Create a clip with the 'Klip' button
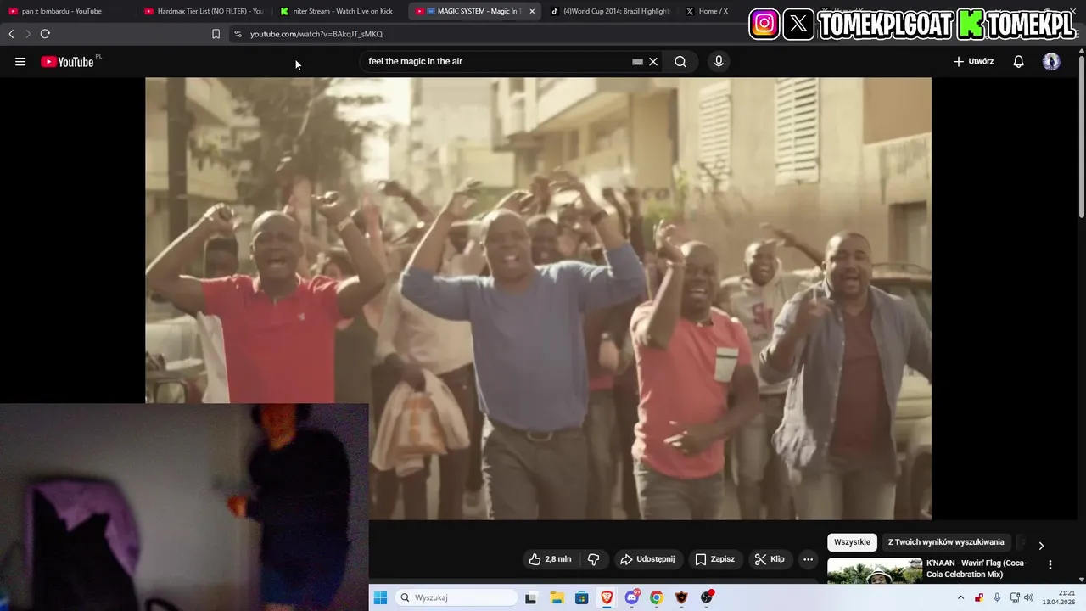The image size is (1086, 611). 770,559
